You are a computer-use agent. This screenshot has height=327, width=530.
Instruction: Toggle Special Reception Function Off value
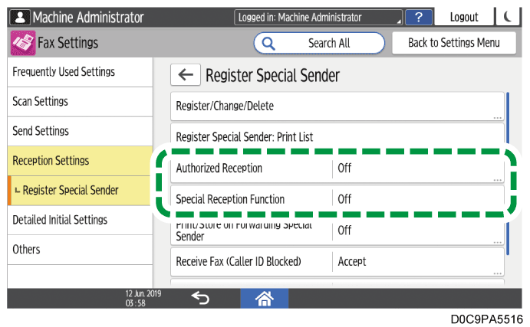tap(418, 199)
